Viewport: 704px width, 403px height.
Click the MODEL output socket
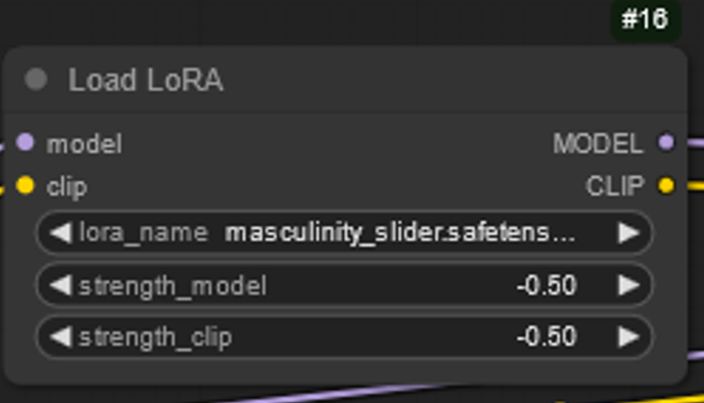[x=666, y=143]
